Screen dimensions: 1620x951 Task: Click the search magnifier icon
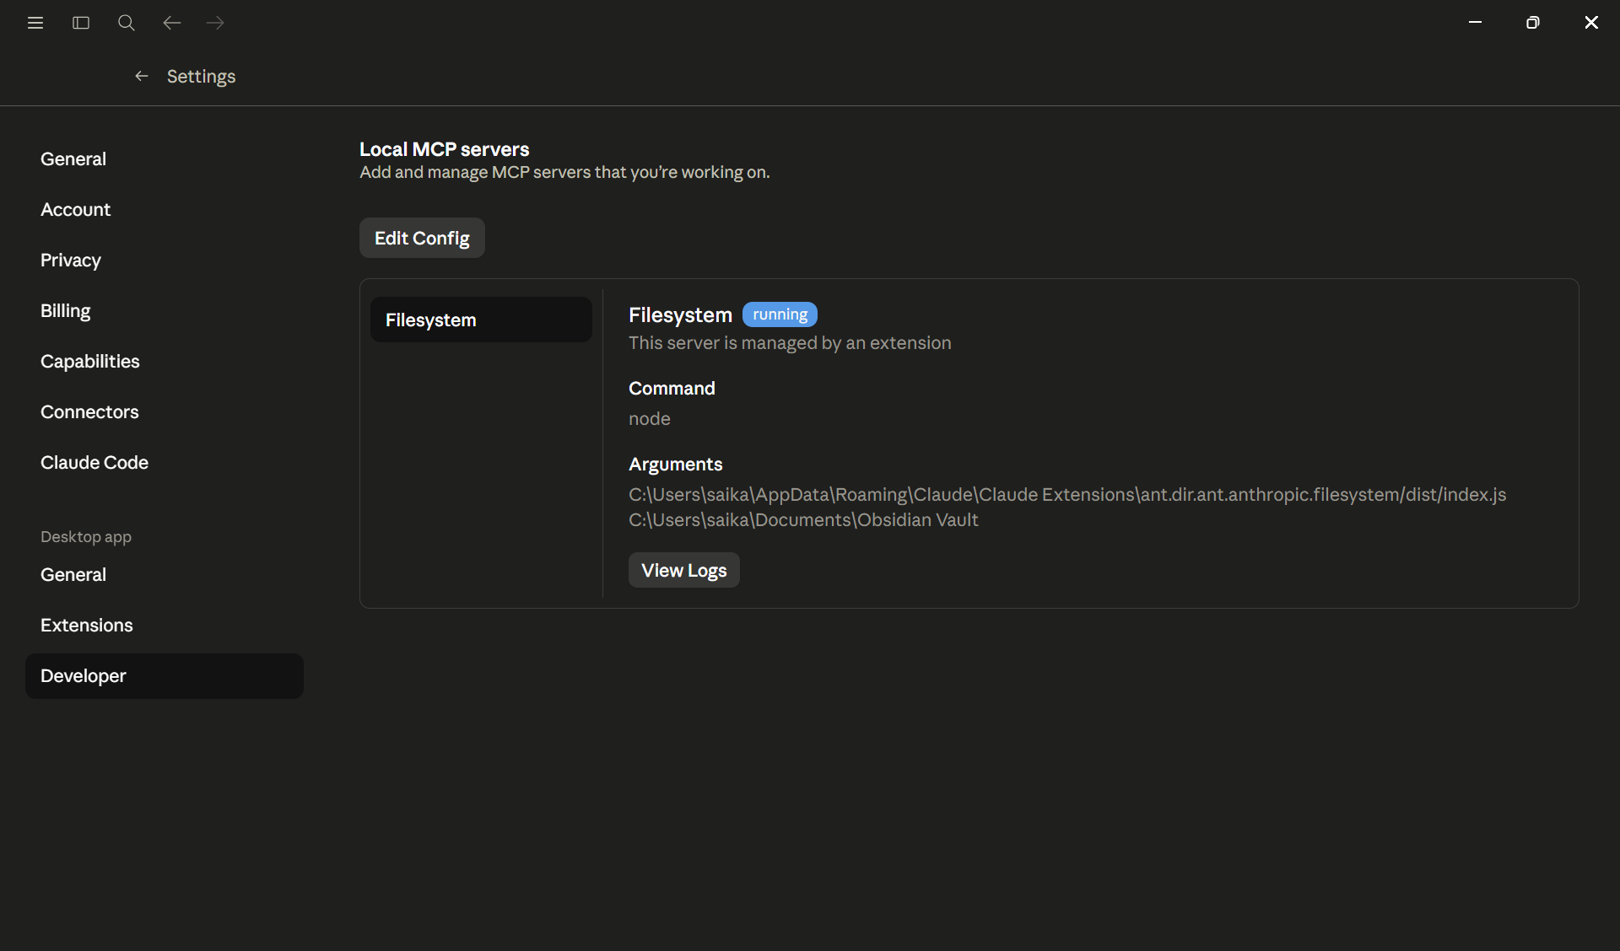127,23
